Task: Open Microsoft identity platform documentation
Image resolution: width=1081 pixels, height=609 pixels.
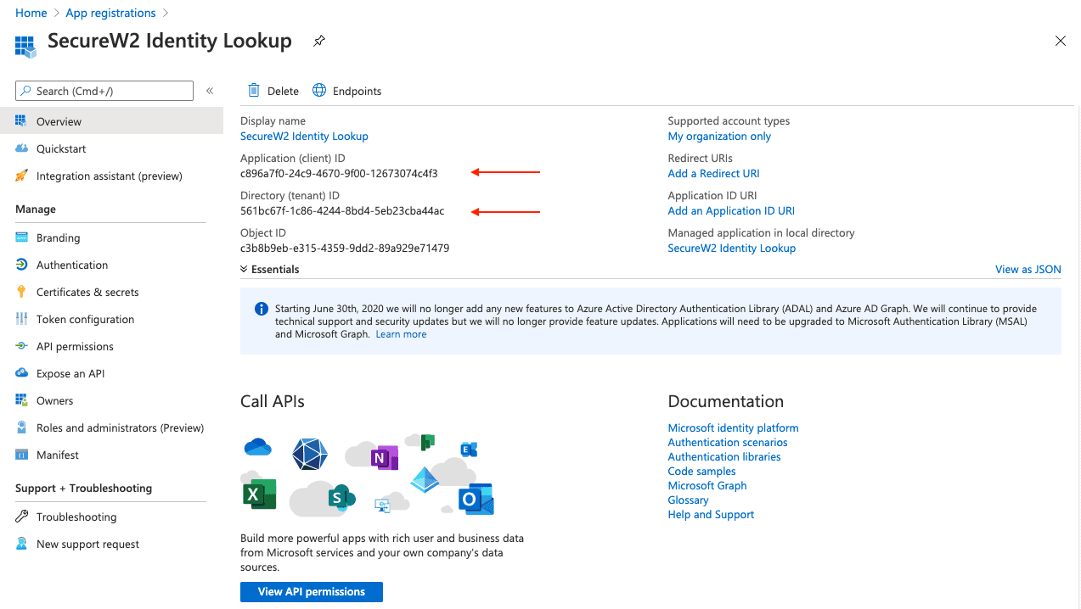Action: (733, 427)
